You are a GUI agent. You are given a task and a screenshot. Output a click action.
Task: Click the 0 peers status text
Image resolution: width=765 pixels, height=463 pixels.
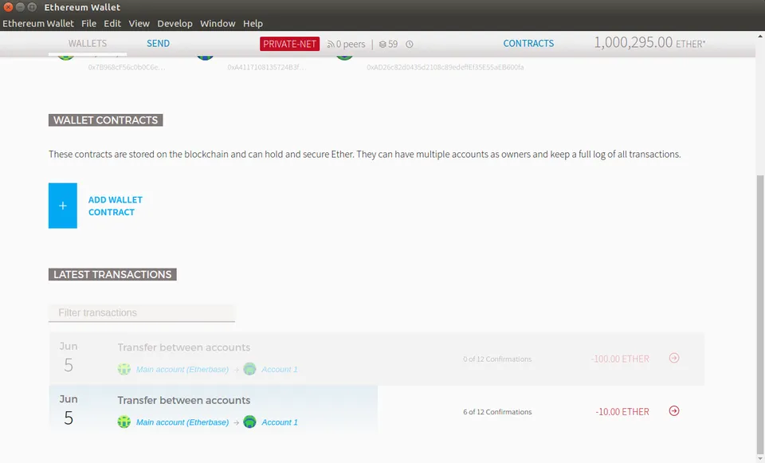click(x=351, y=45)
